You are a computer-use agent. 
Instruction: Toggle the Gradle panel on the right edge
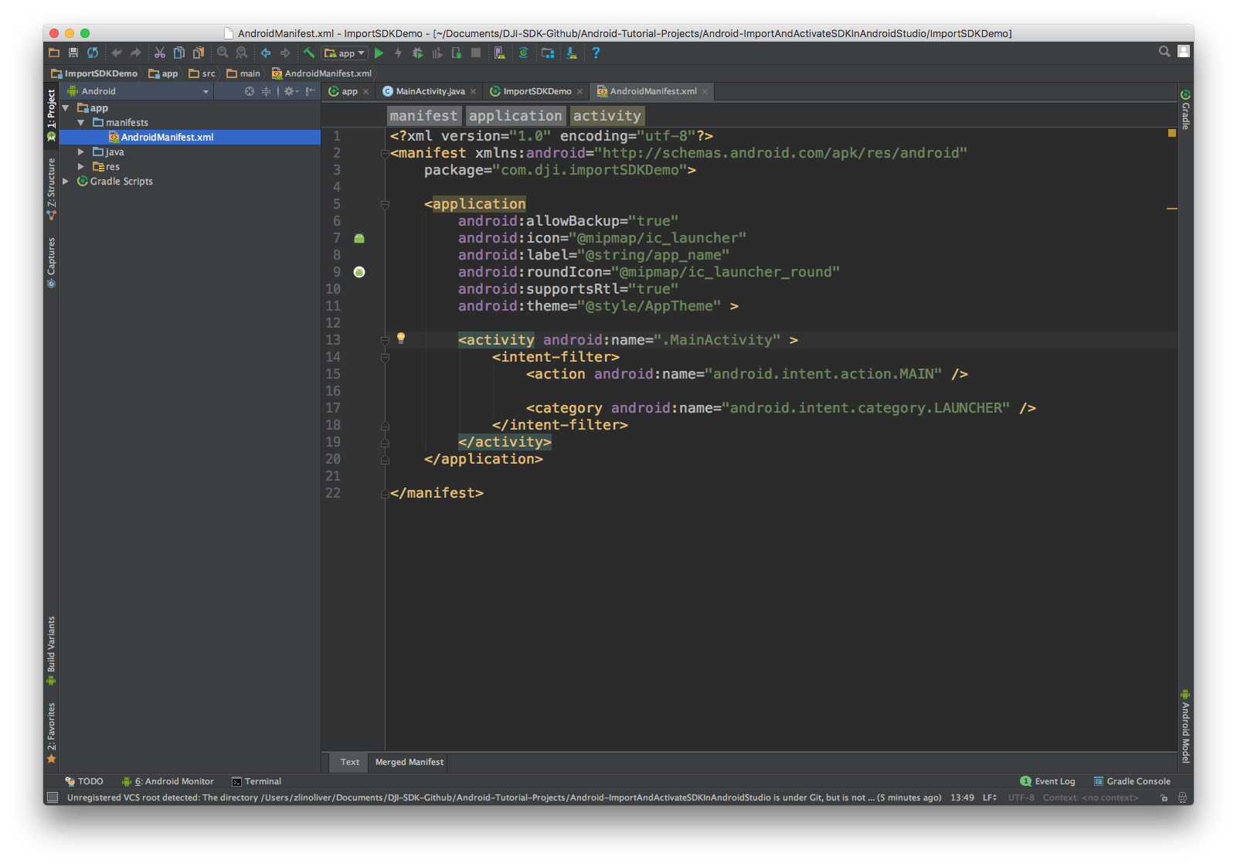(x=1186, y=114)
